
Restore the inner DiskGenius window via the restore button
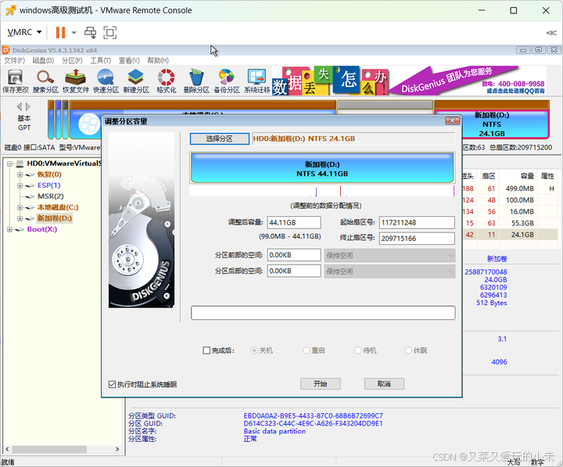(x=539, y=50)
